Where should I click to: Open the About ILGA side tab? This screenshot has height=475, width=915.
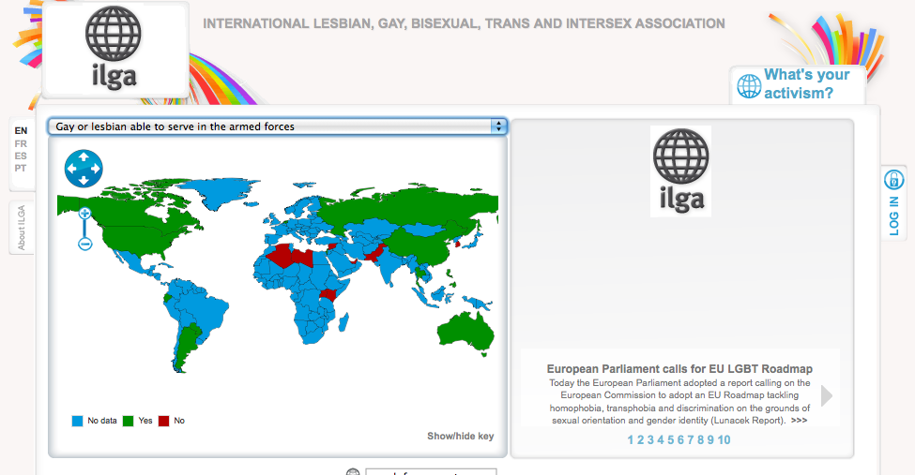[22, 228]
